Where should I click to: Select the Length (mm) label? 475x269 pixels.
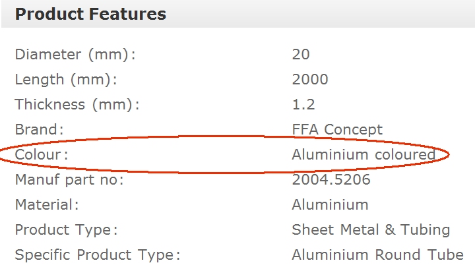(x=65, y=80)
